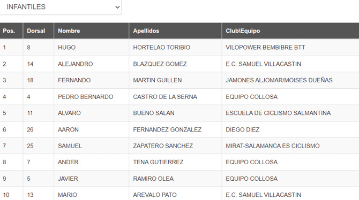Image resolution: width=359 pixels, height=200 pixels.
Task: Click JAMONES ALJOMAR/MOISES DUEÑAS team cell
Action: 290,80
